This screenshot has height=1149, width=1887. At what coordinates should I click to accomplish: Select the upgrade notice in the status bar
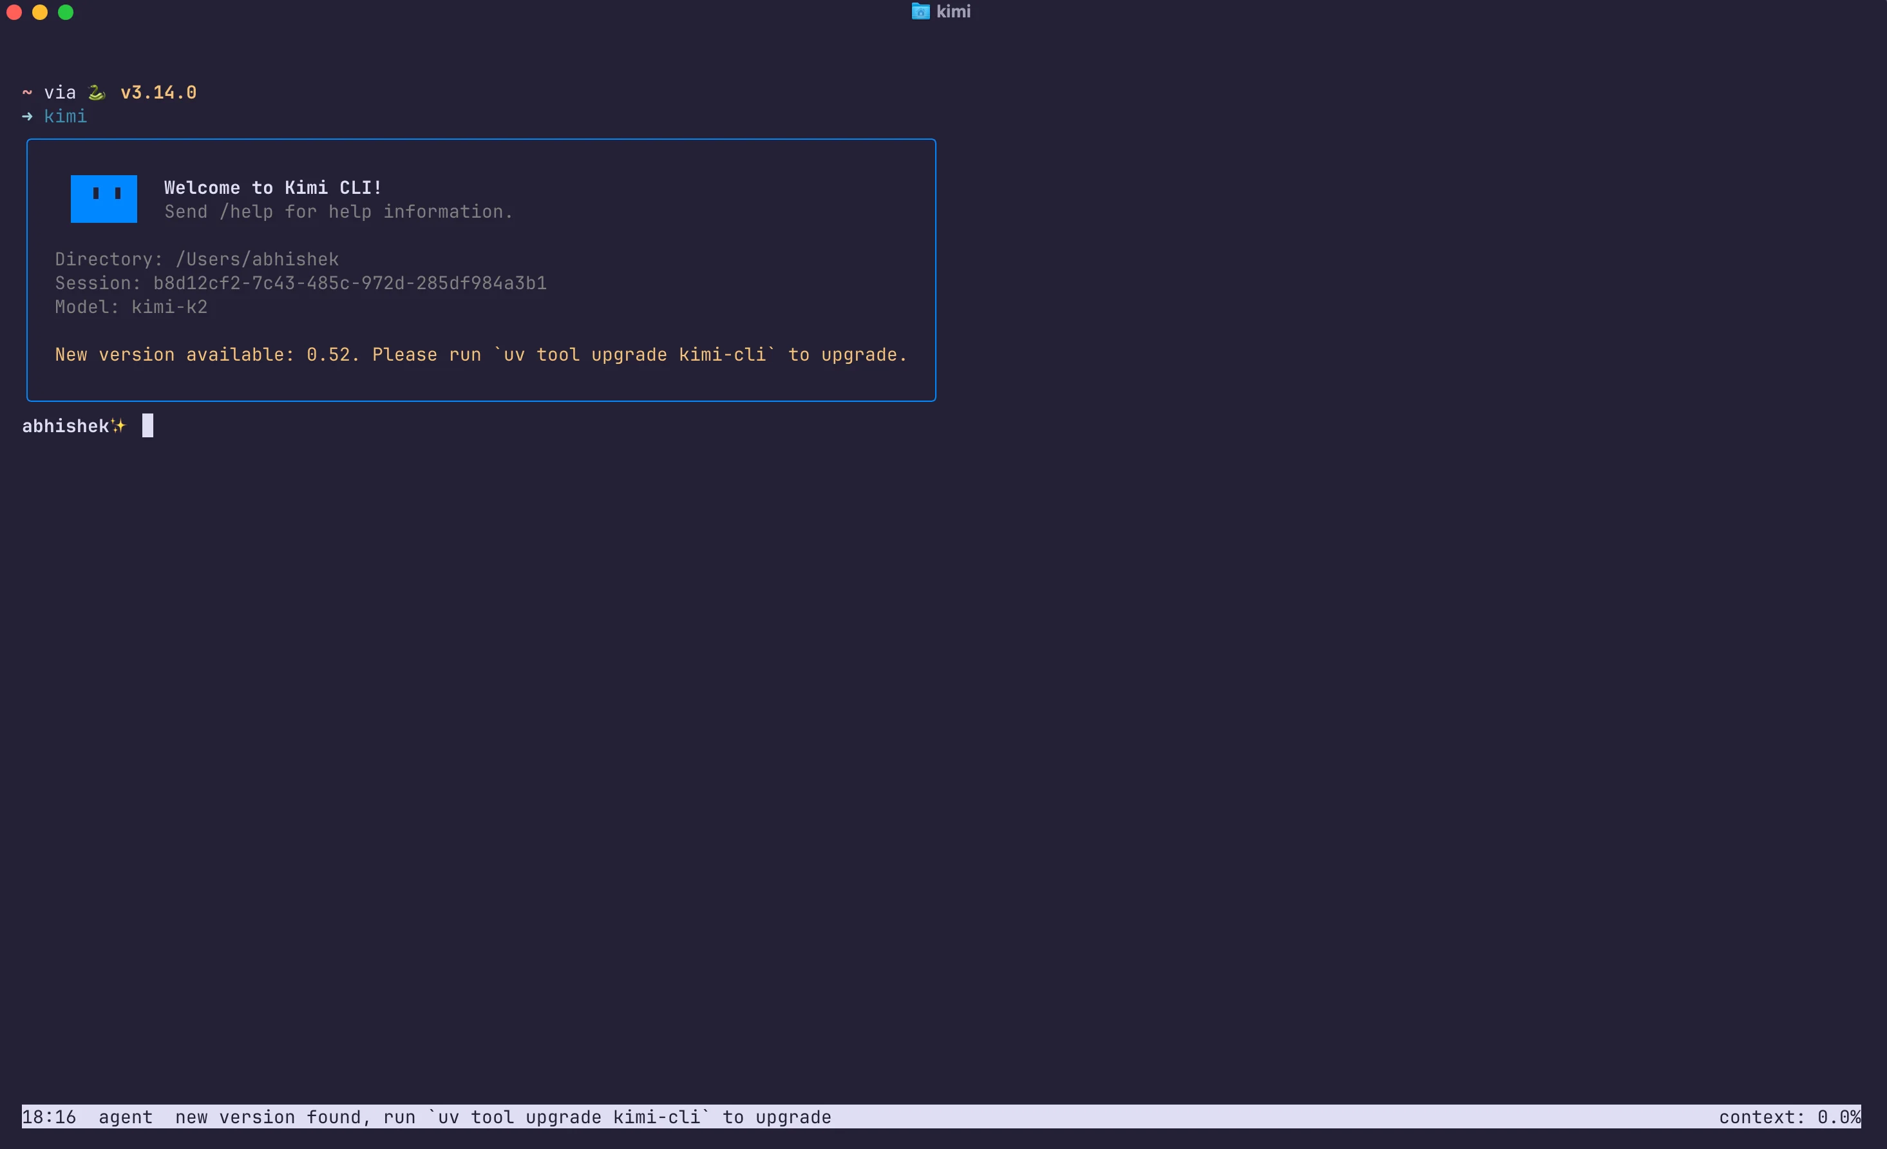[502, 1117]
